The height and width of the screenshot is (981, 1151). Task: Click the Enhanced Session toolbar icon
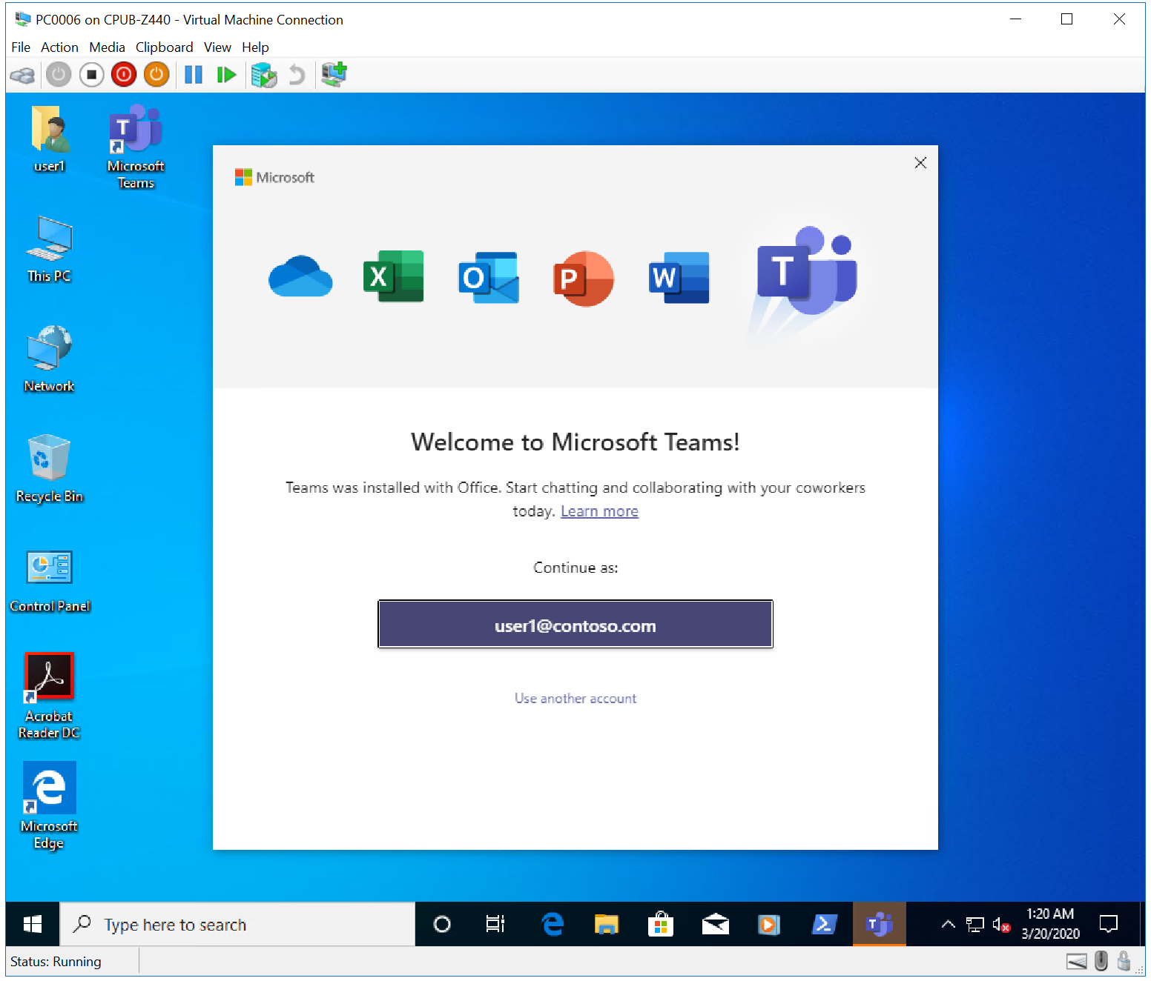click(334, 75)
